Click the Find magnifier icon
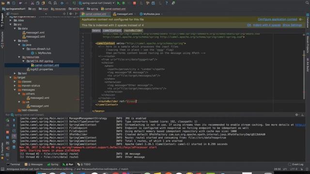The width and height of the screenshot is (310, 174). click(x=50, y=3)
